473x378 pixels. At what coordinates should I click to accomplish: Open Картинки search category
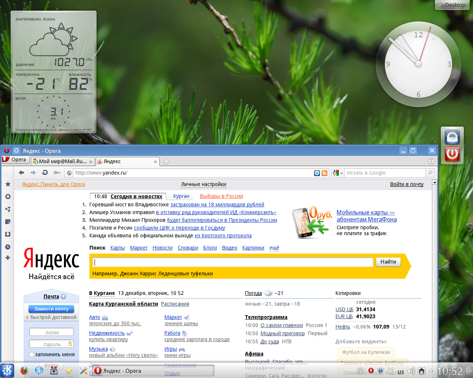tap(253, 248)
